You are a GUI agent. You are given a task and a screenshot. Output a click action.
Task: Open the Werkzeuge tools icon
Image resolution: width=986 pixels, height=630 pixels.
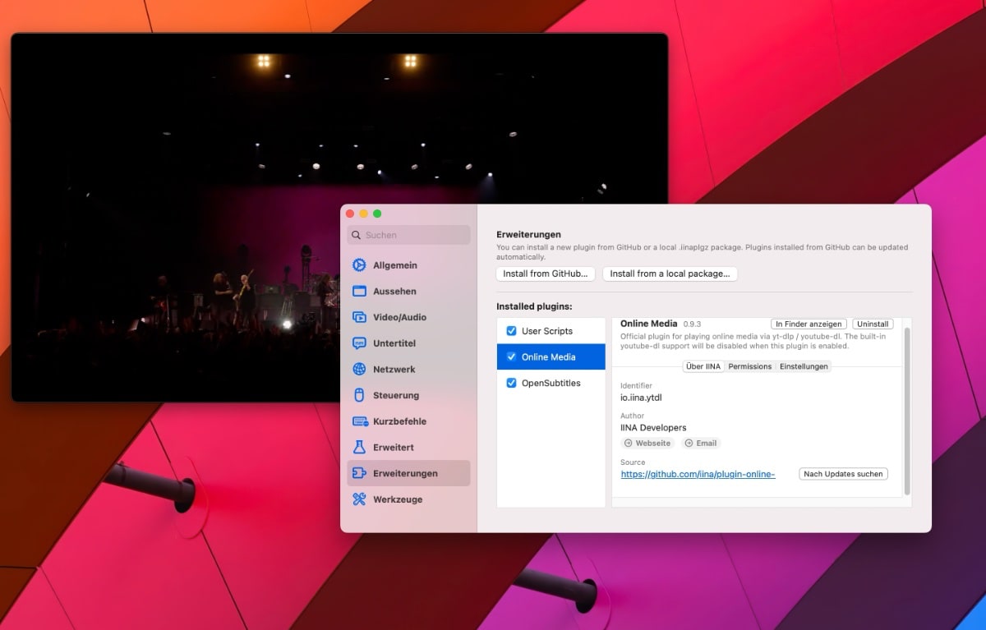pyautogui.click(x=359, y=499)
